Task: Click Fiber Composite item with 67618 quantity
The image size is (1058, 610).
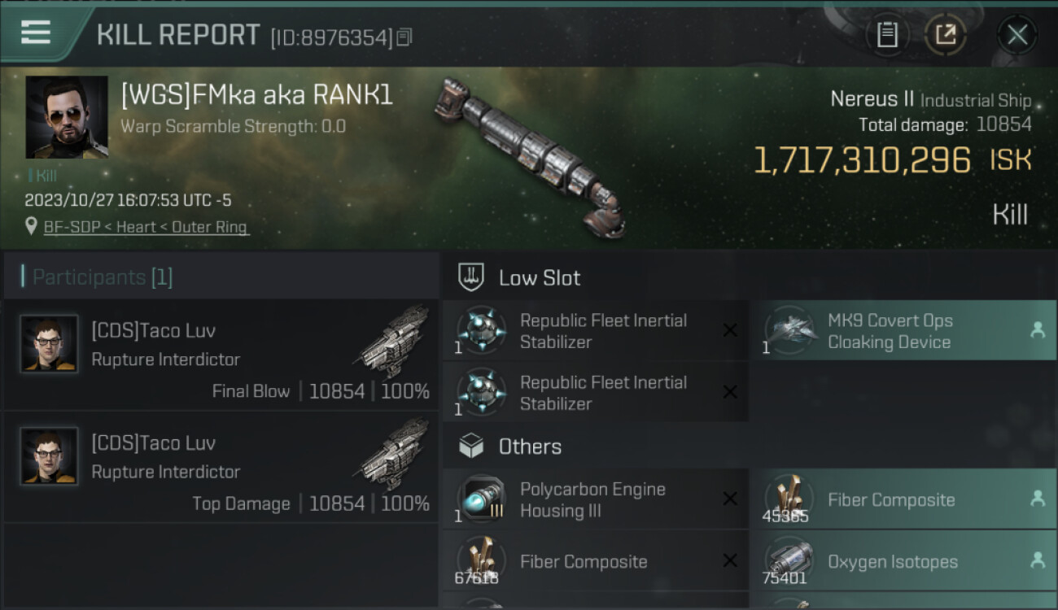Action: (x=594, y=561)
